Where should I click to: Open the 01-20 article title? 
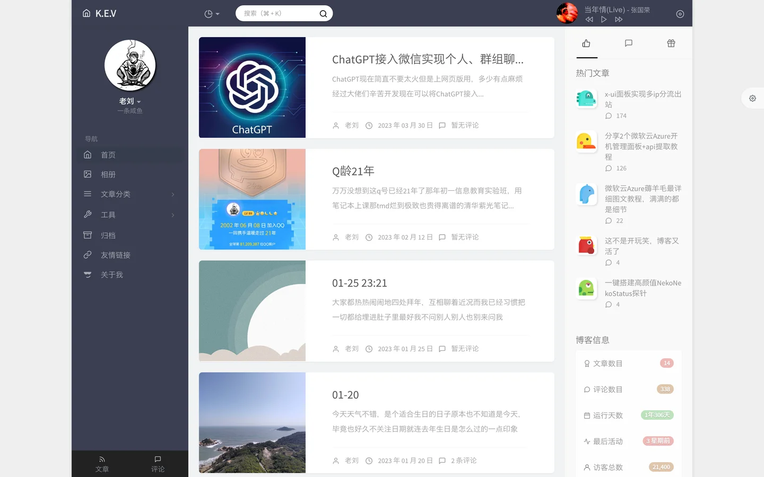pyautogui.click(x=345, y=395)
